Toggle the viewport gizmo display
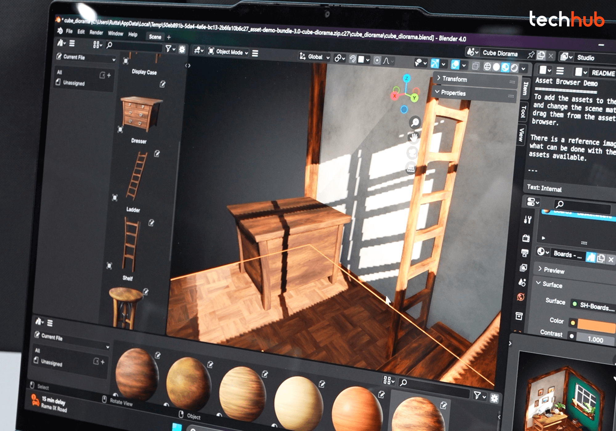Viewport: 616px width, 431px height. (435, 63)
